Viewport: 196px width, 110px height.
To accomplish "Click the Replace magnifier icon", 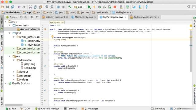I will click(x=52, y=7).
